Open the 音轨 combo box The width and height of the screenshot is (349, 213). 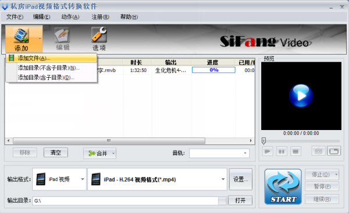(219, 153)
